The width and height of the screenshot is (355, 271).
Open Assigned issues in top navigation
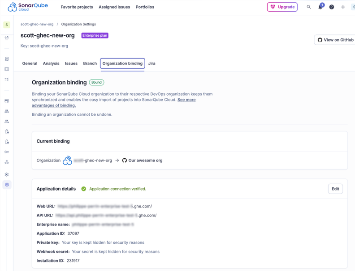pos(114,7)
